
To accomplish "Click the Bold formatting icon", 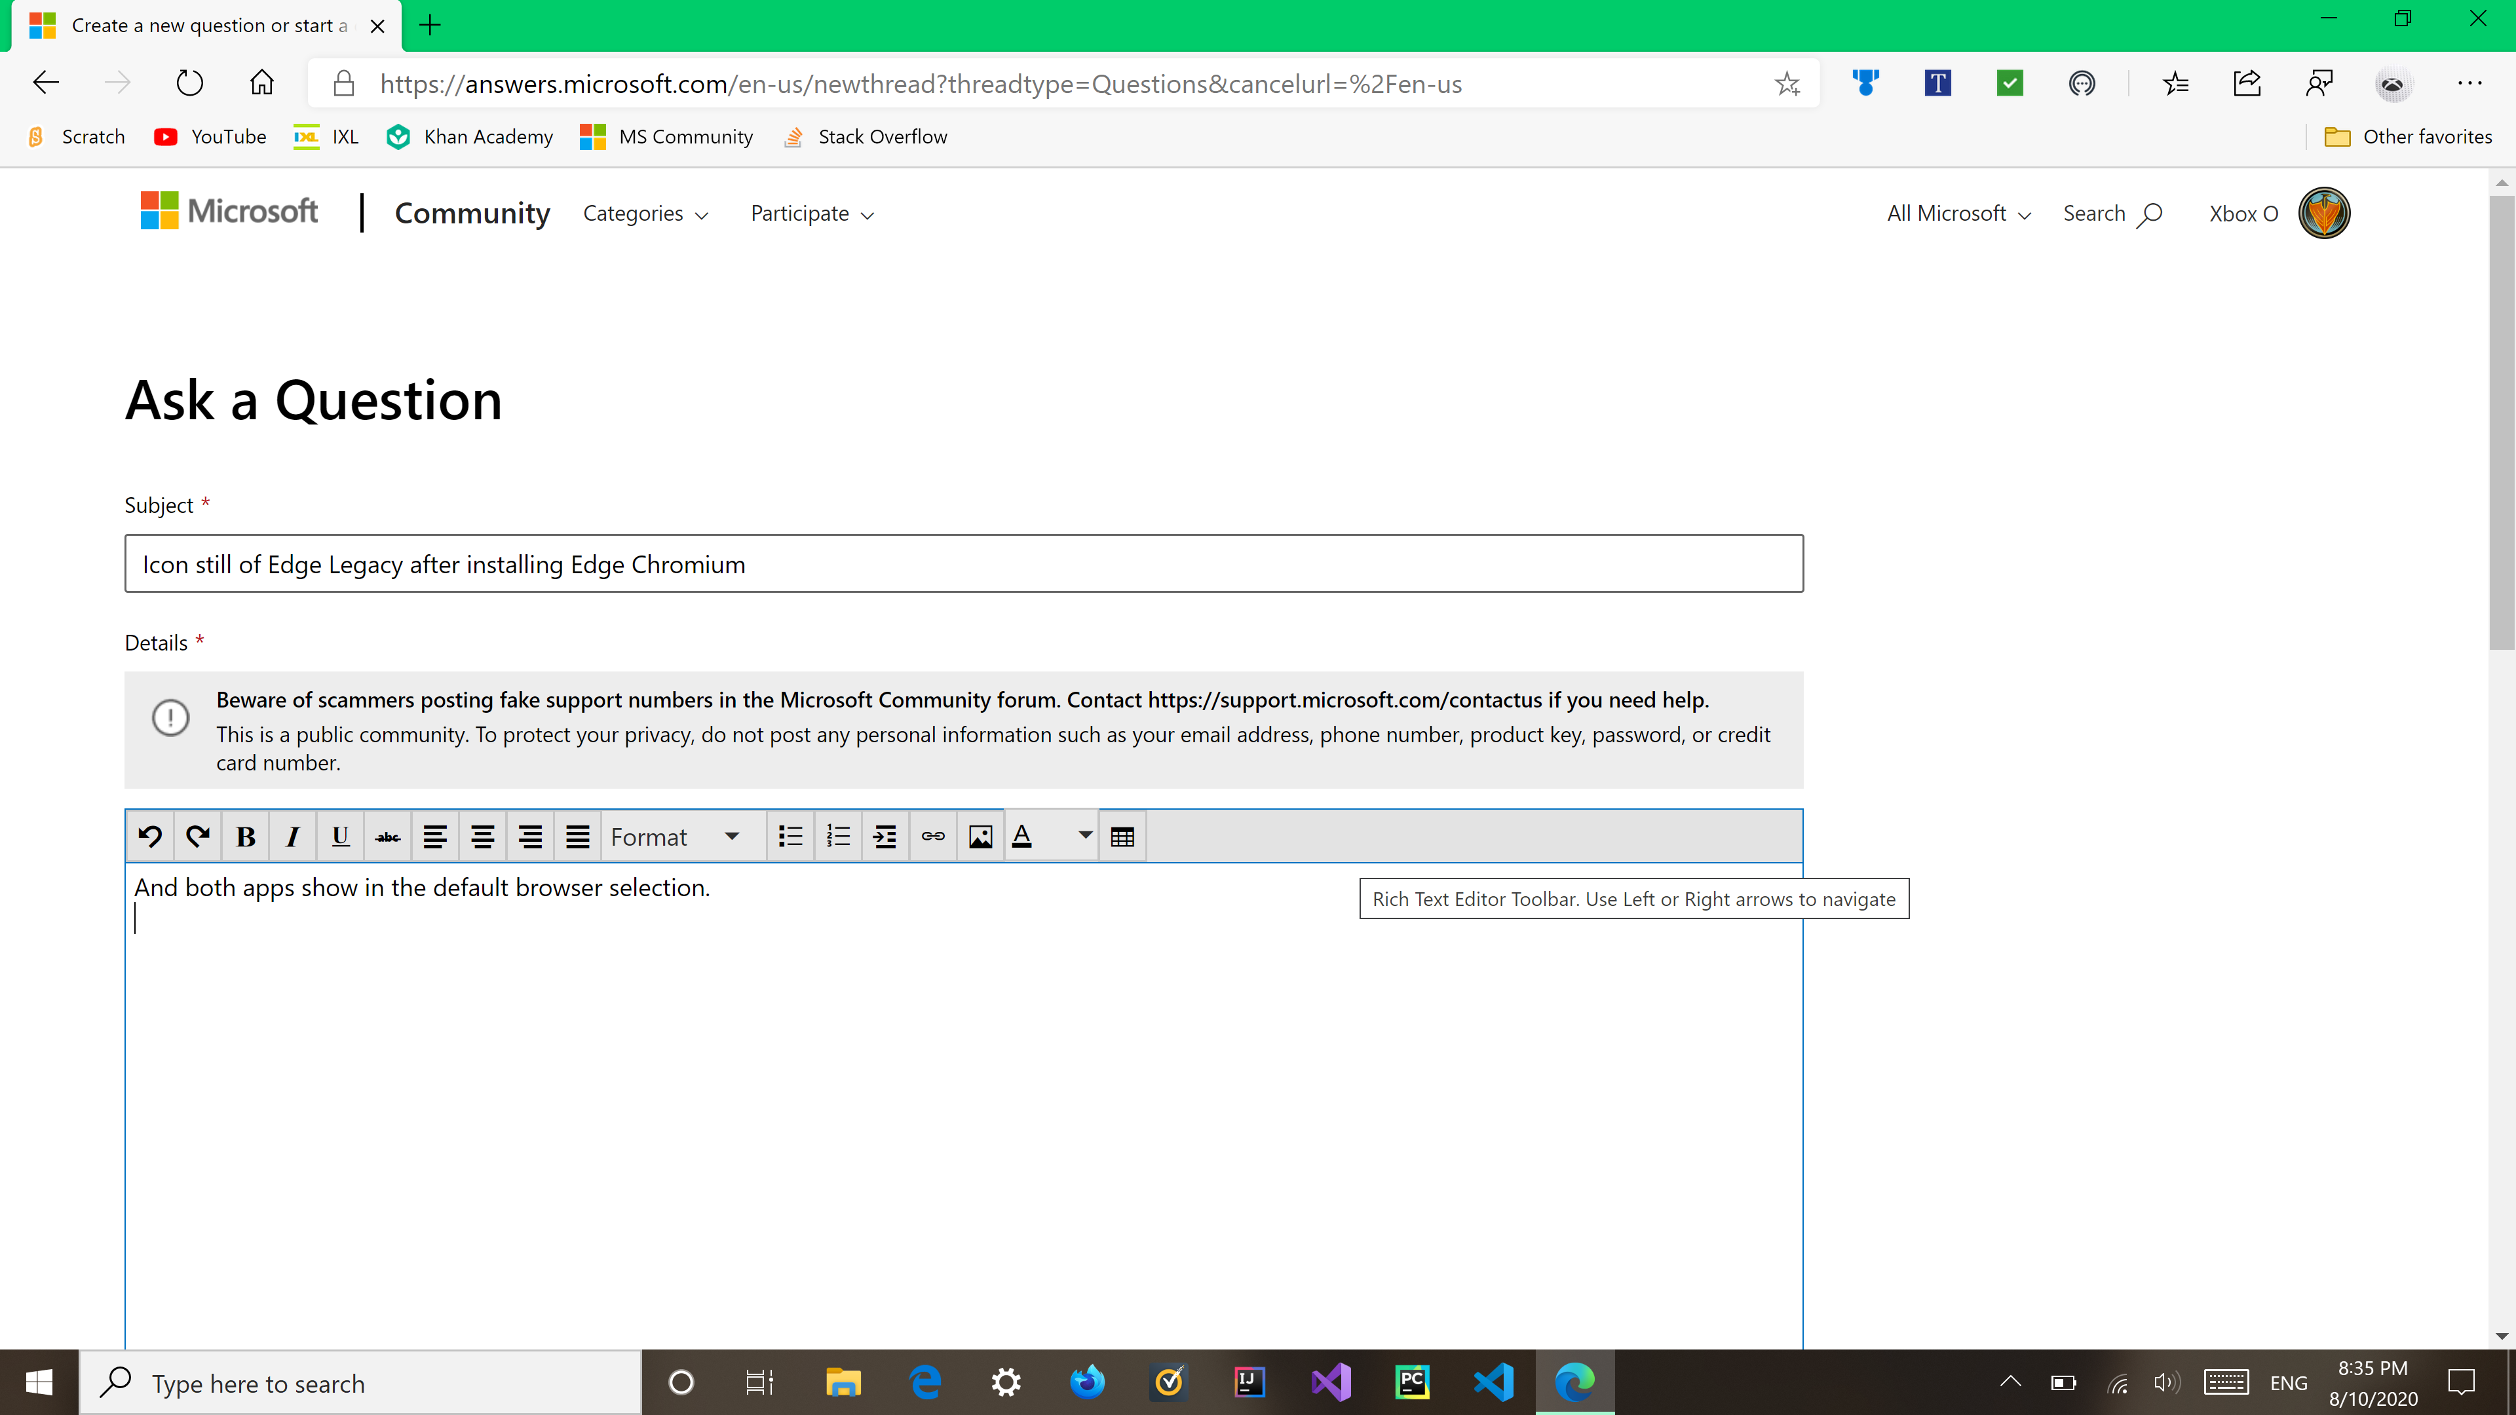I will click(247, 836).
